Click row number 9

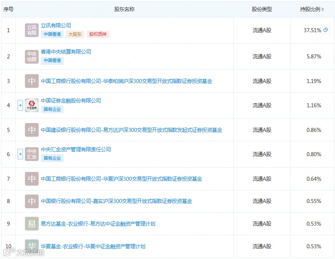(x=8, y=224)
